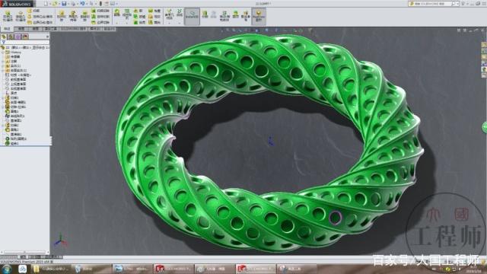Select the Boundary Boss/Base tool
This screenshot has width=487, height=274.
click(40, 22)
